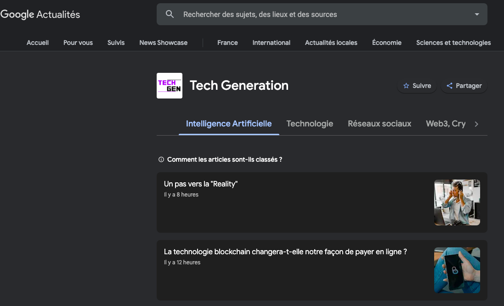Open the Pour vous section
The height and width of the screenshot is (306, 504).
pyautogui.click(x=78, y=43)
